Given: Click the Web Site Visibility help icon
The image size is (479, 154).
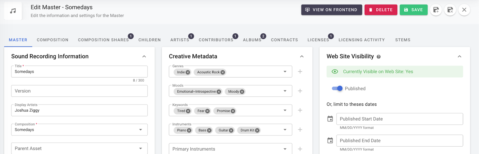Looking at the screenshot, I should tap(379, 57).
